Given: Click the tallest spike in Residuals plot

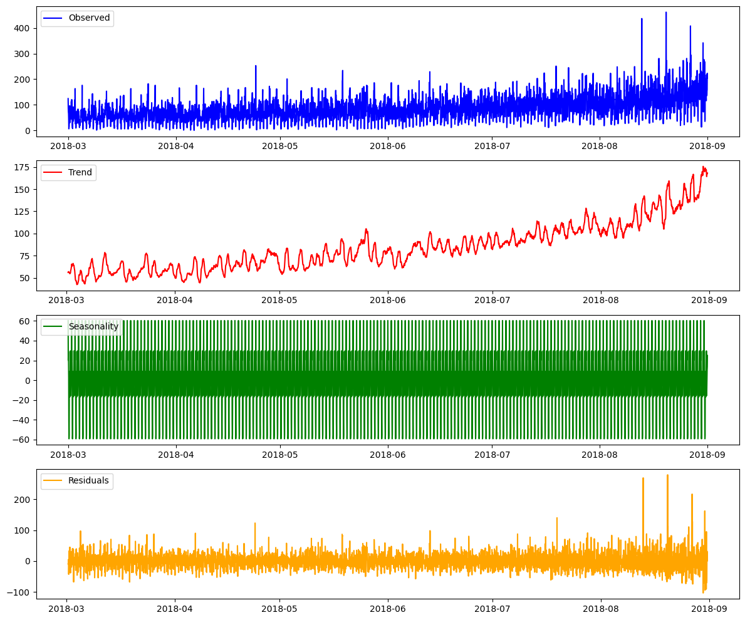Looking at the screenshot, I should tap(667, 476).
